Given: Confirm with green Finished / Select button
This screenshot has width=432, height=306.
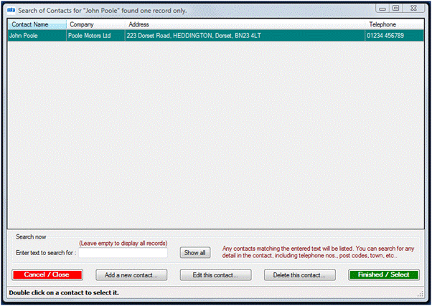Looking at the screenshot, I should [x=383, y=274].
